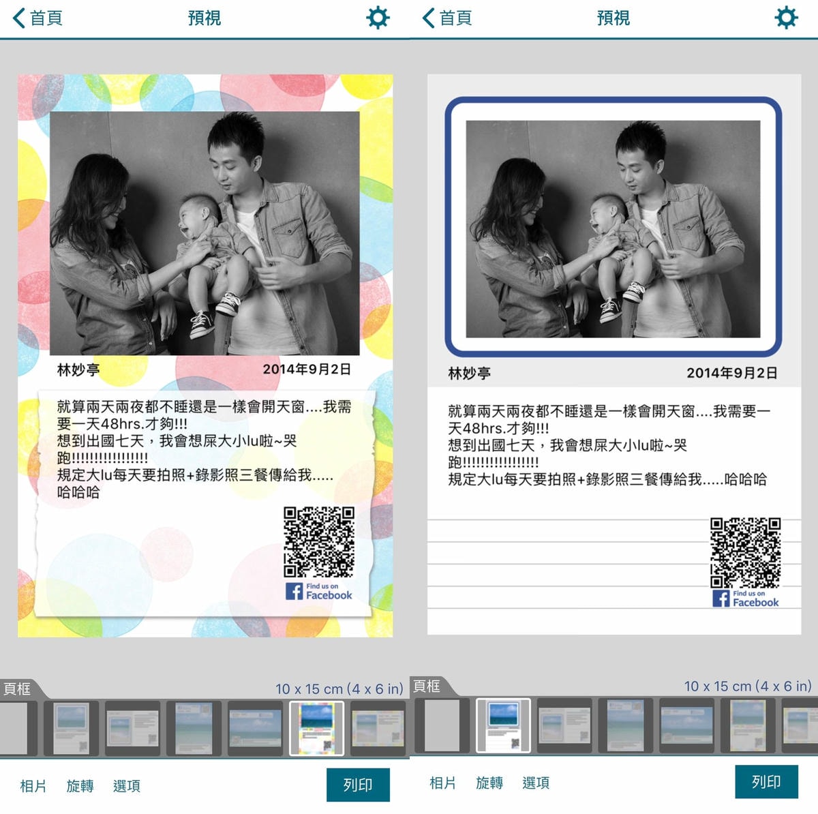The image size is (818, 814).
Task: Choose 旋轉 rotate under the bubble-frame preview
Action: [80, 786]
